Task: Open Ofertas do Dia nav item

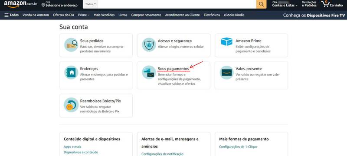Action: [x=63, y=15]
